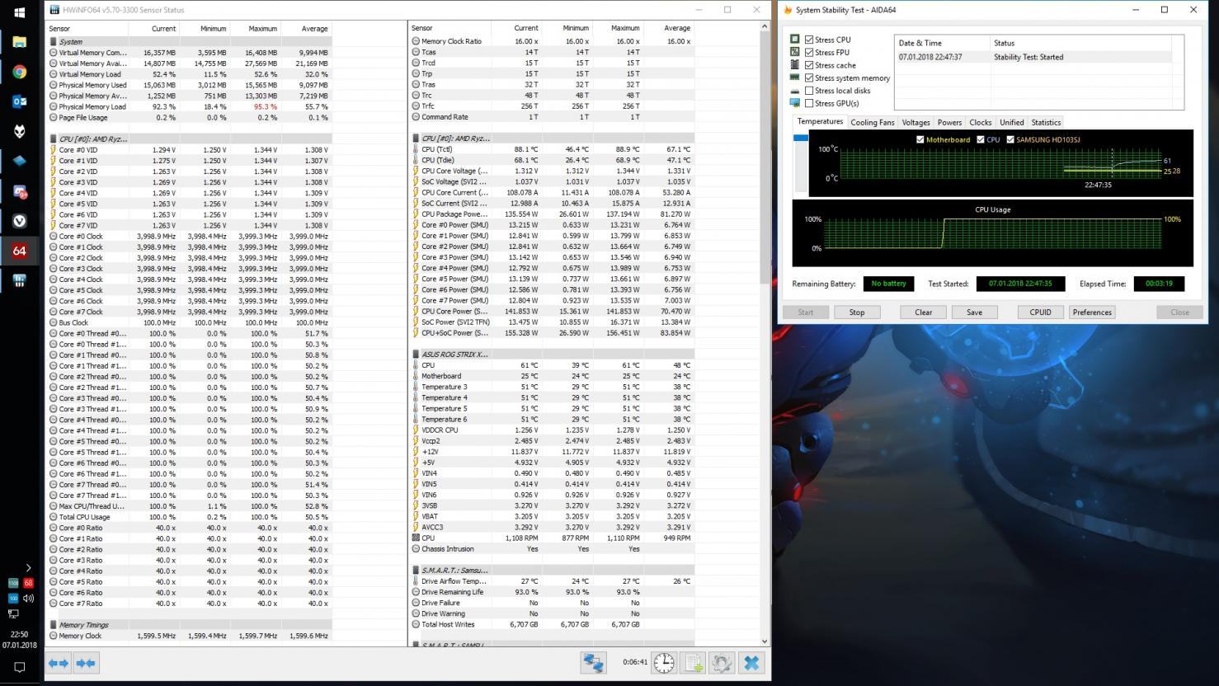
Task: Click the expand columns arrows icon in HWiNFO
Action: (59, 663)
